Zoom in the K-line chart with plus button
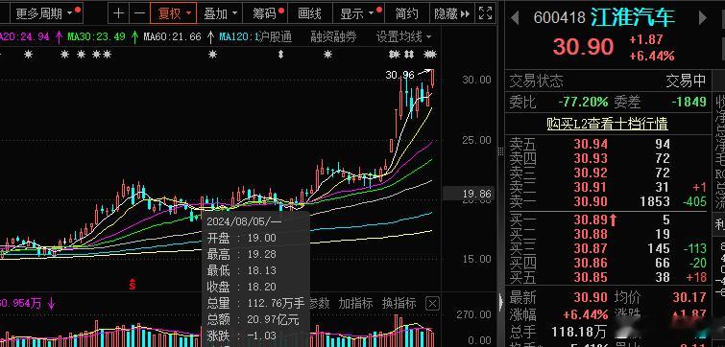The width and height of the screenshot is (725, 347). click(x=118, y=13)
